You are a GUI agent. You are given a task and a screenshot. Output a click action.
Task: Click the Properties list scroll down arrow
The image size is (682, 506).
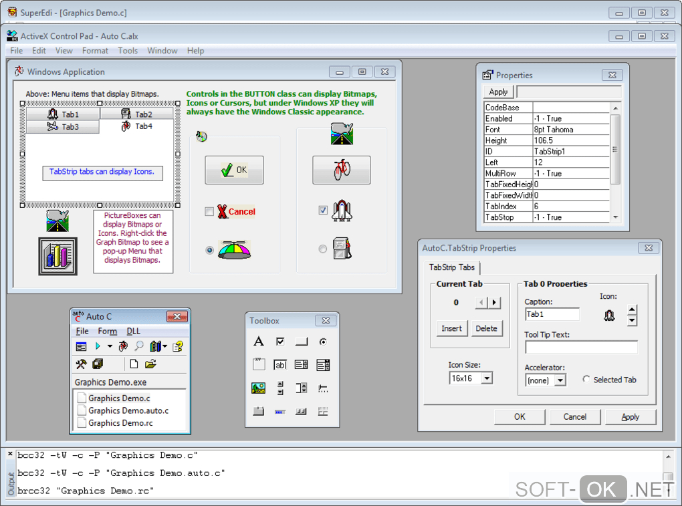pos(615,217)
